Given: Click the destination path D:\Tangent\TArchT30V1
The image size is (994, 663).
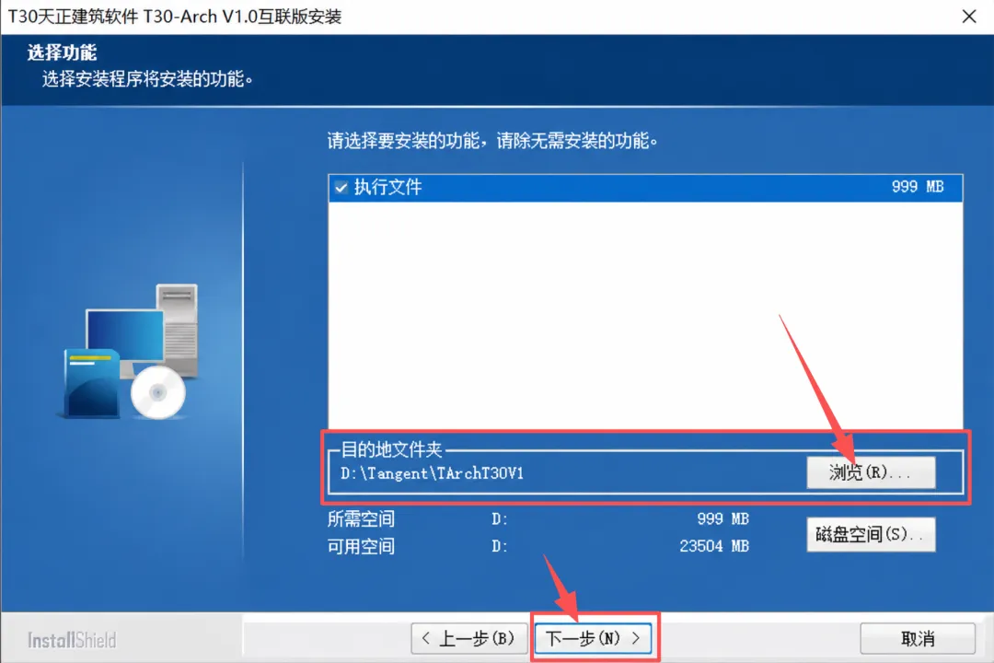Looking at the screenshot, I should tap(432, 473).
